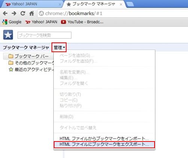Click the blue star bookmark manager logo
This screenshot has height=158, width=188.
tap(8, 35)
